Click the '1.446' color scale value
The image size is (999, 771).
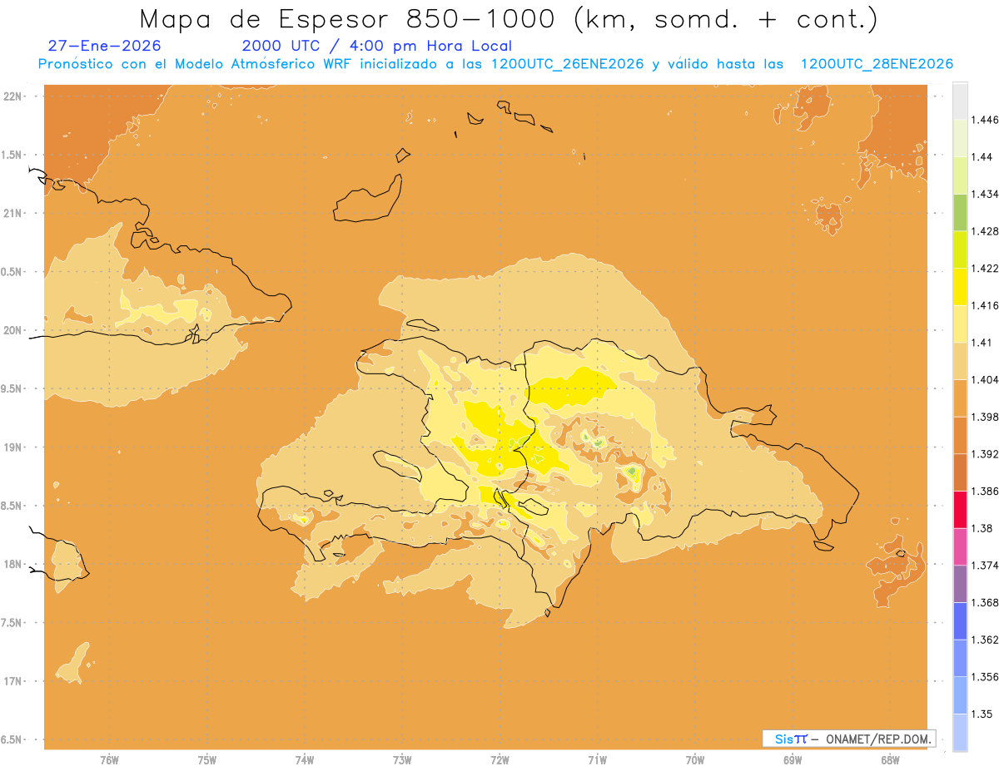[x=987, y=120]
